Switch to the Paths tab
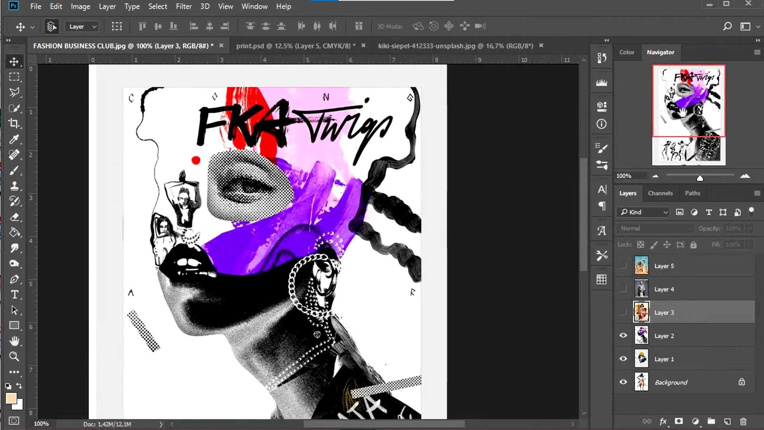This screenshot has height=430, width=764. (692, 193)
